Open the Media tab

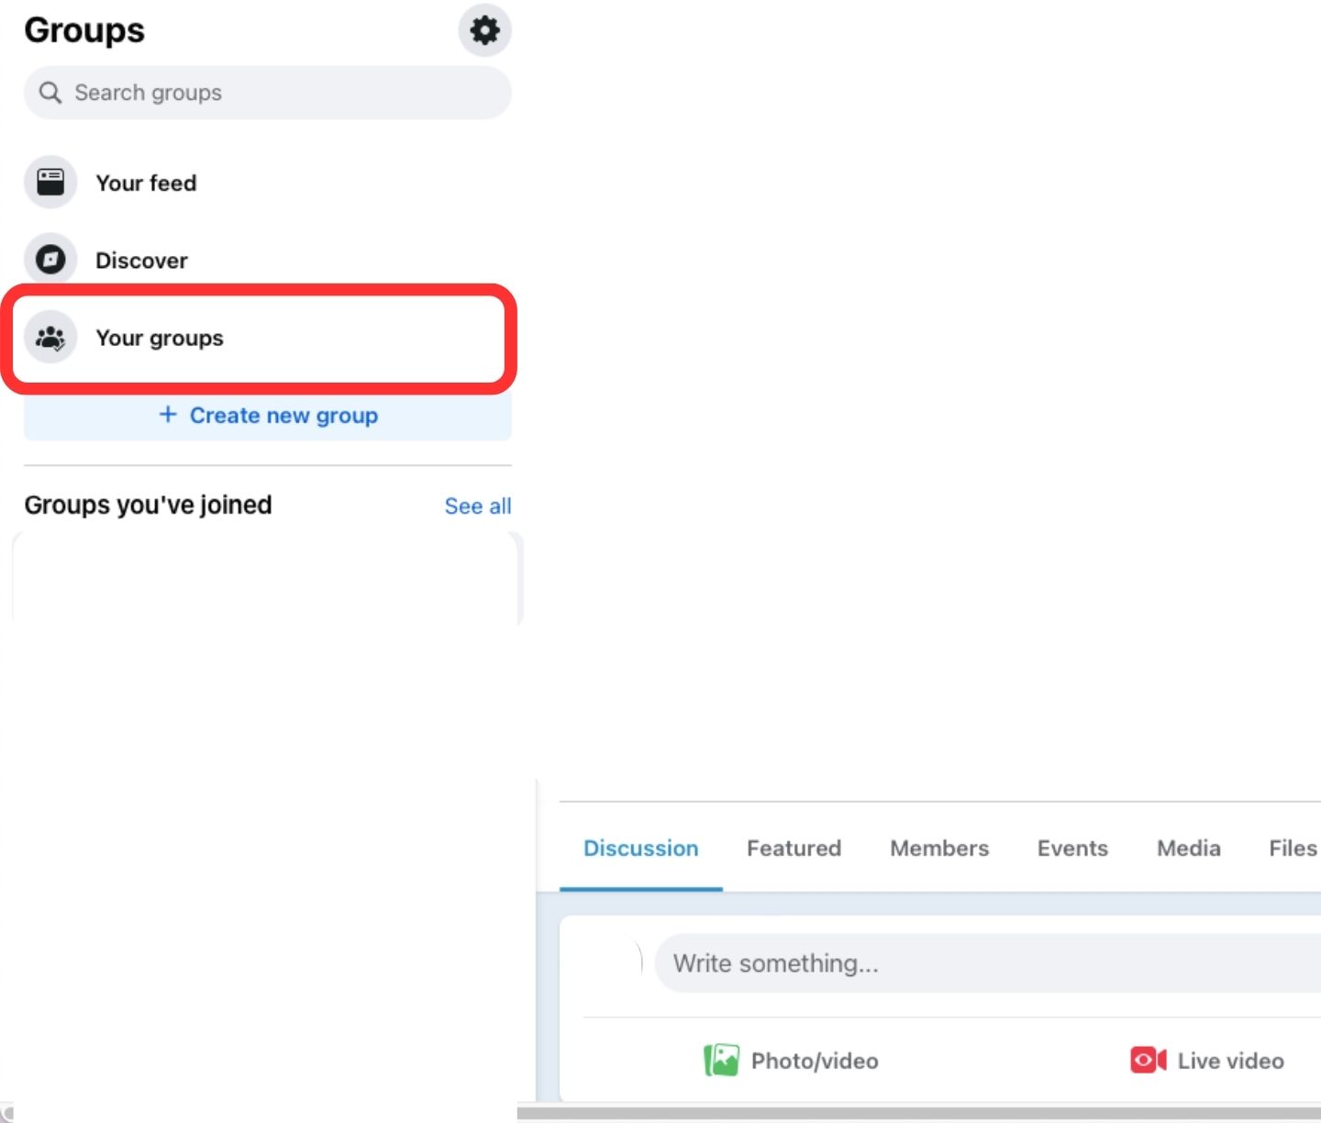1188,849
